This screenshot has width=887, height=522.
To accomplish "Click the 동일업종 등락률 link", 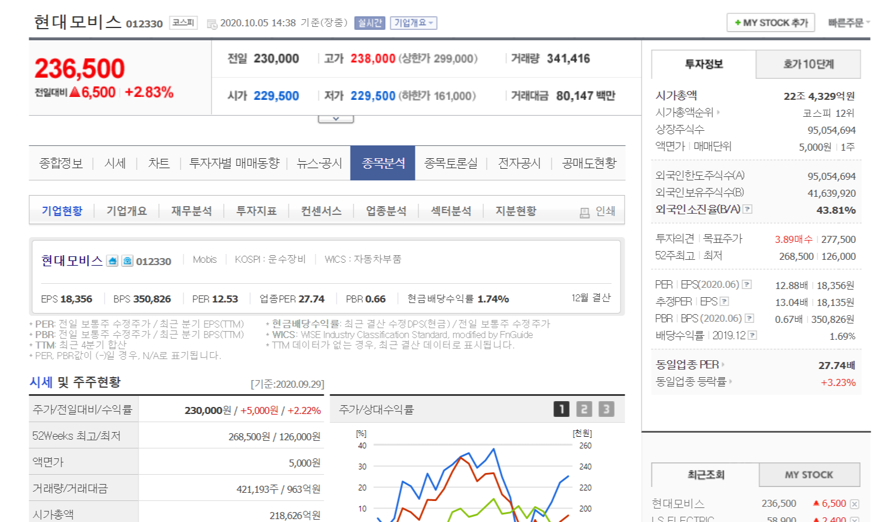I will [x=691, y=381].
